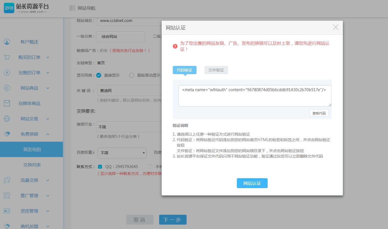Switch to the 文件验证 tab
Screen dimensions: 388x229
216,70
